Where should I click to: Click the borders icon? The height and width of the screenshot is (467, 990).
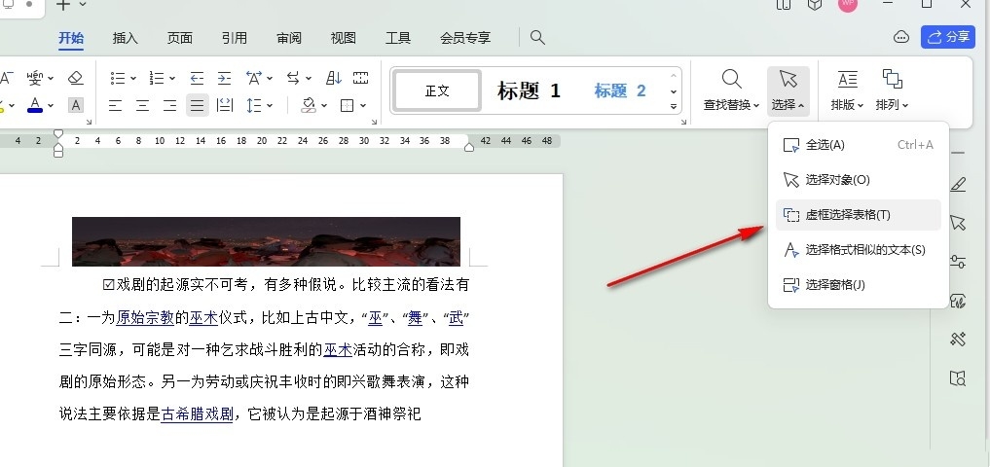pos(348,105)
